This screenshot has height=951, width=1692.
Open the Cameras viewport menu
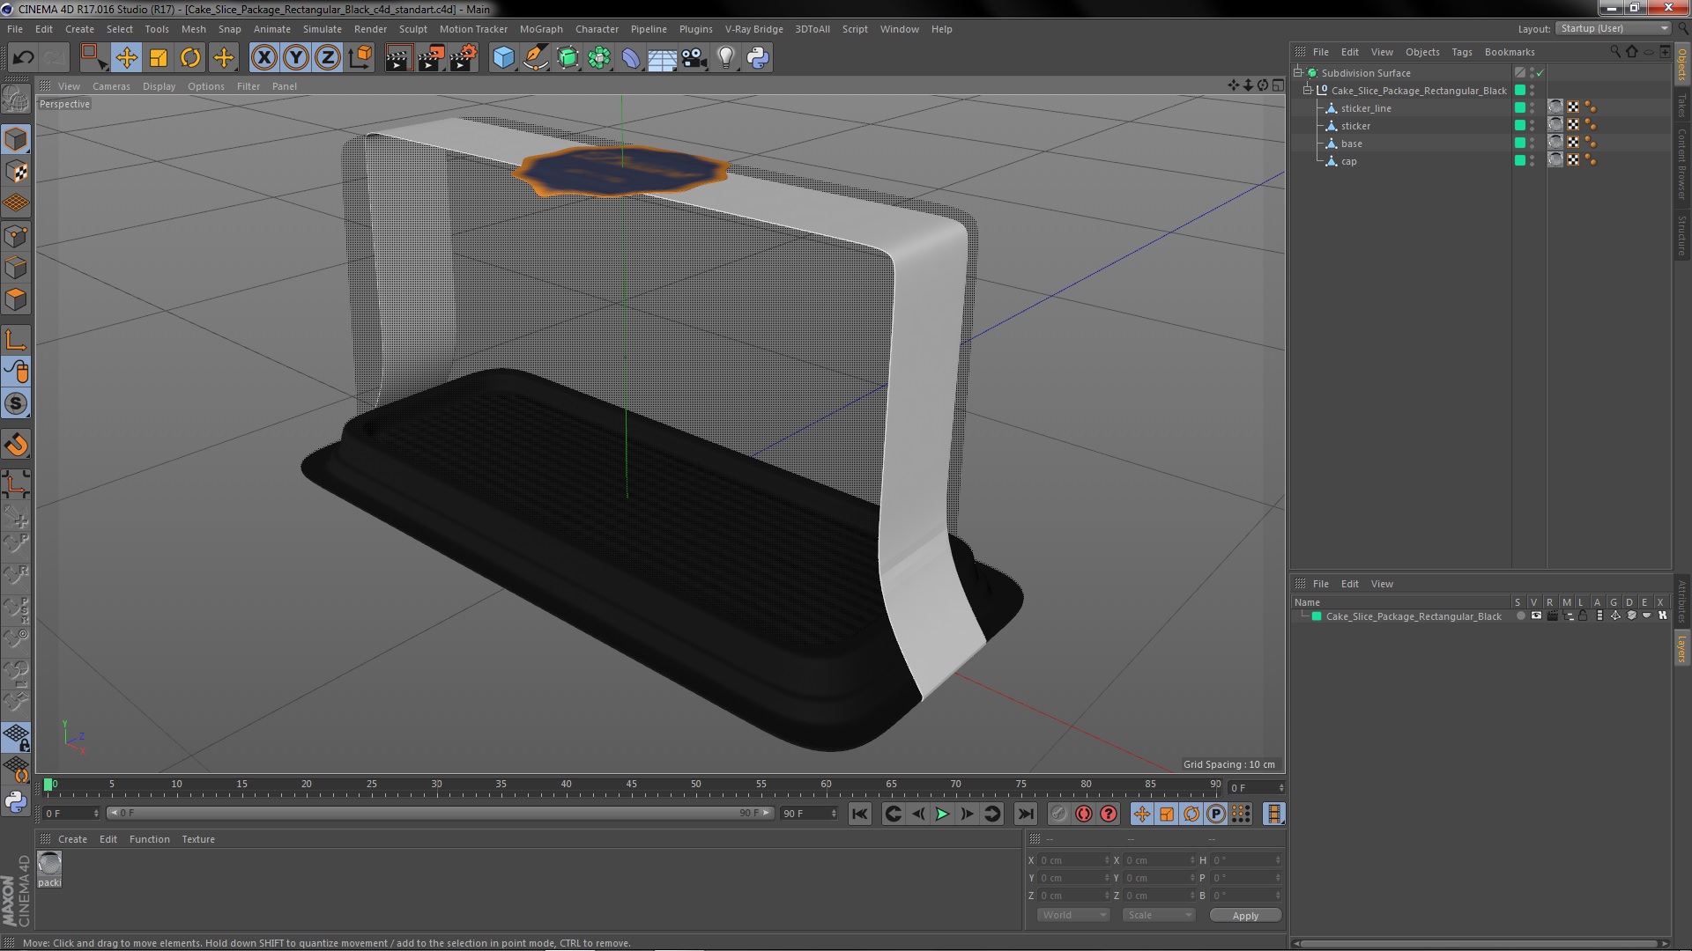pos(111,86)
